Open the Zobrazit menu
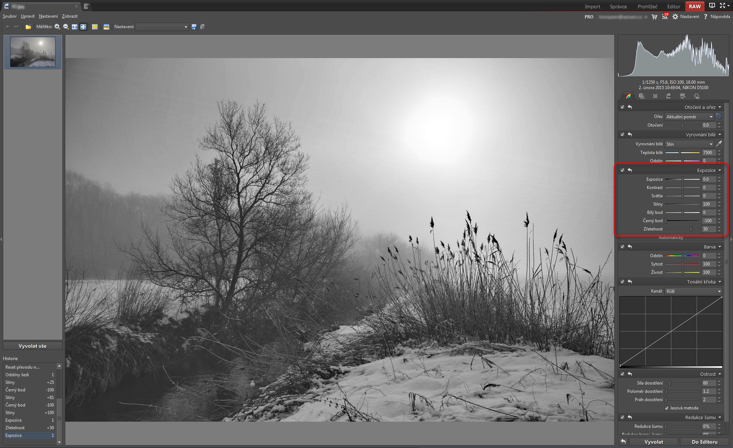Screen dimensions: 733x448 (70, 16)
